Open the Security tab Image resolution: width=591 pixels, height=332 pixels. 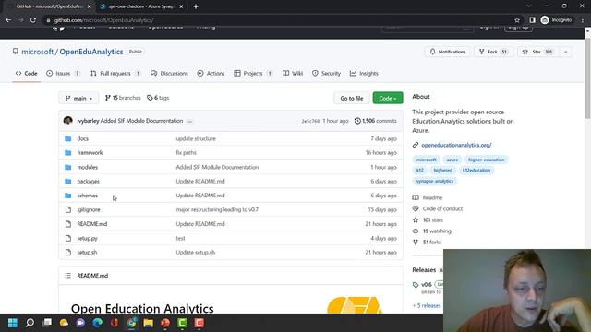pos(326,74)
